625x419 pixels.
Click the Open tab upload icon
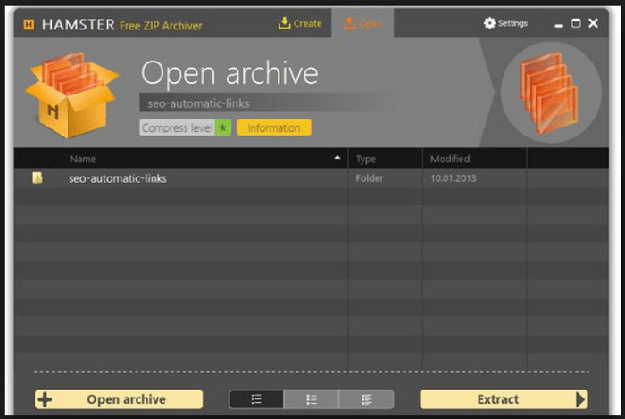tap(349, 23)
